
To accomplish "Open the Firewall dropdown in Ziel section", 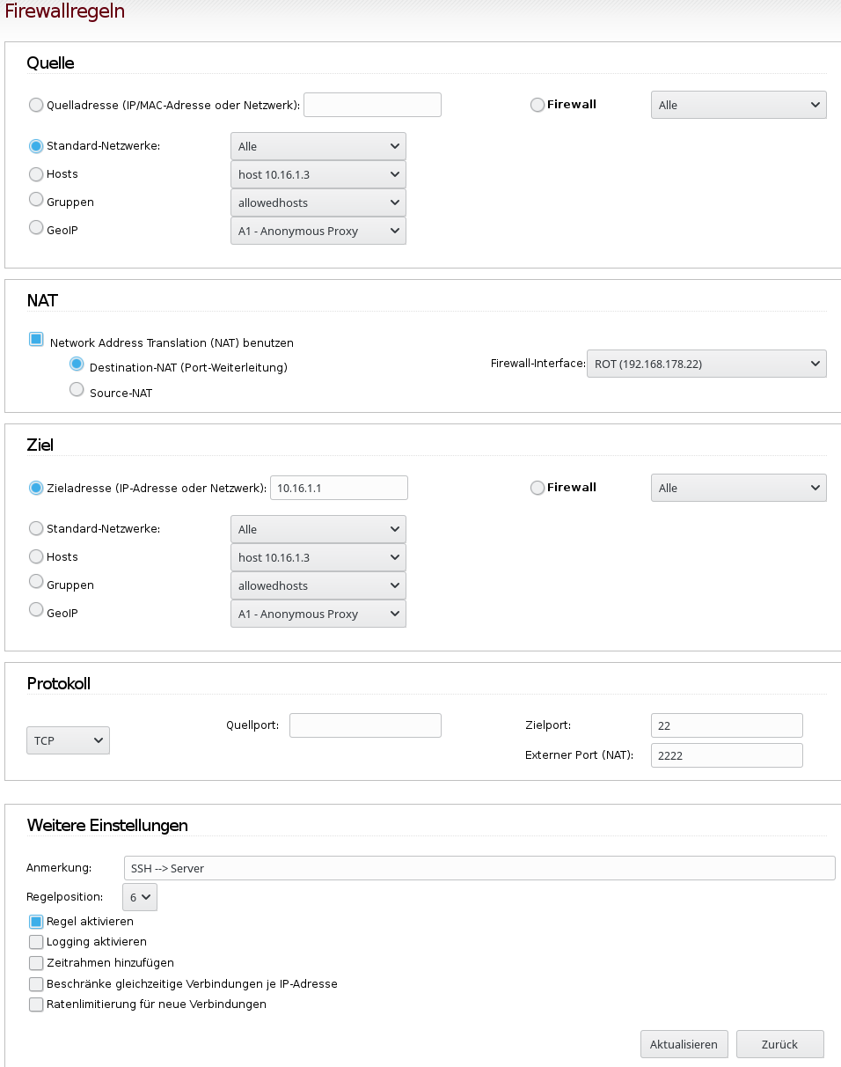I will click(x=739, y=488).
